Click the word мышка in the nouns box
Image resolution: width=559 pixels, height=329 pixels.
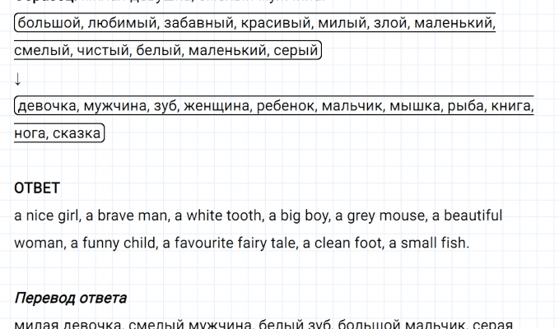pyautogui.click(x=413, y=106)
